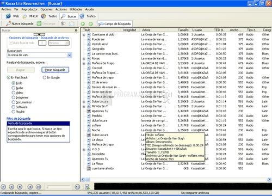Click the pause button in the player bar
This screenshot has width=272, height=196.
pyautogui.click(x=11, y=187)
